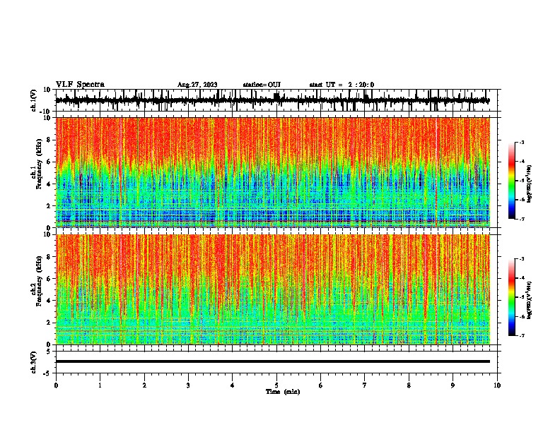Click the 'Time (min)' axis label

pos(283,392)
